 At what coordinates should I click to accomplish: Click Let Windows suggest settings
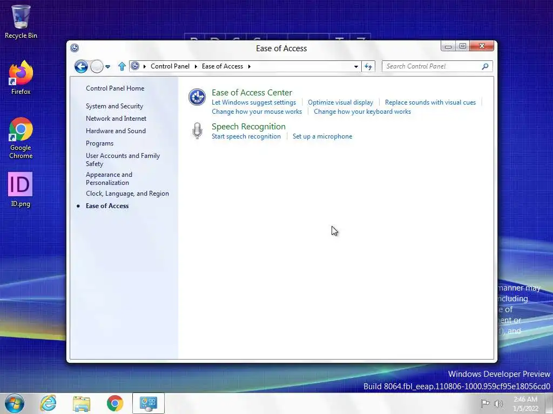pos(254,102)
